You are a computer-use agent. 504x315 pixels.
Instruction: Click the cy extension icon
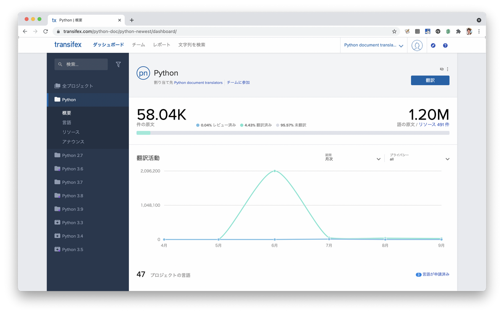(x=438, y=31)
